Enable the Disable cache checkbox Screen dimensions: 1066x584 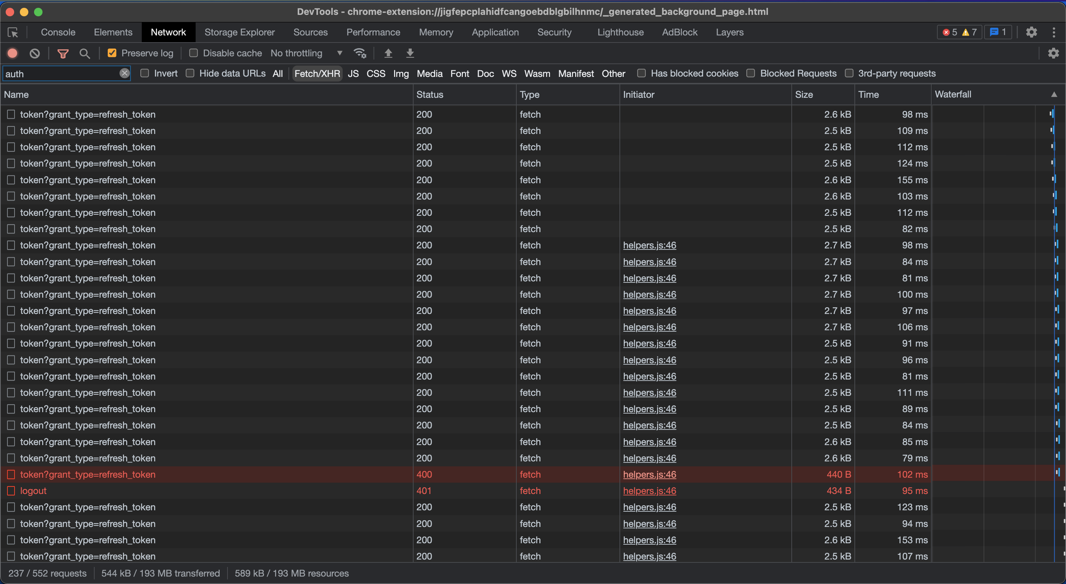point(193,53)
